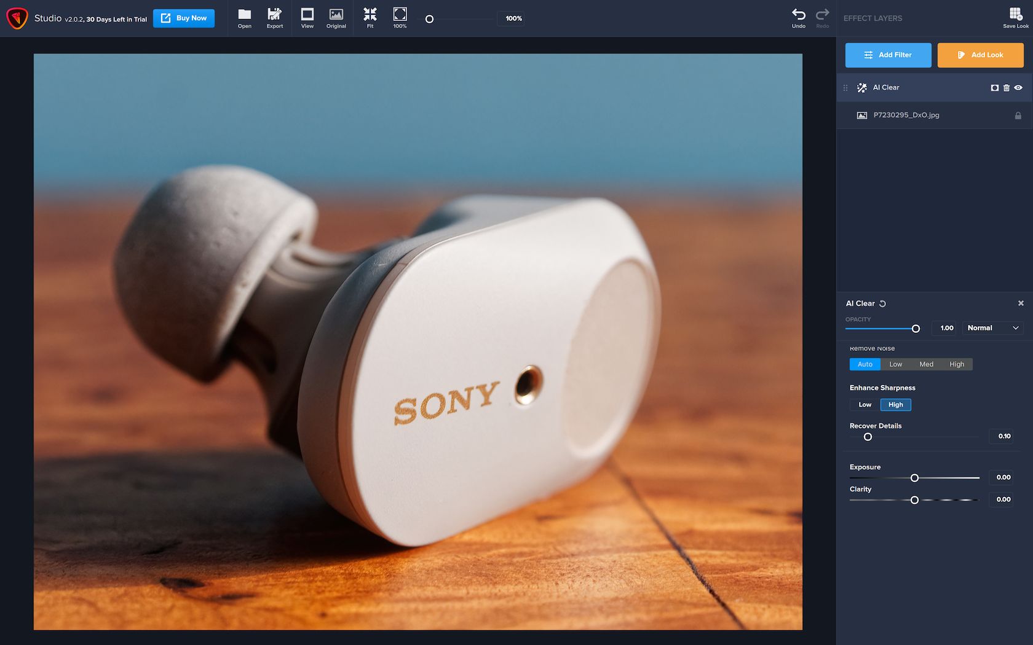Open the mask for AI Clear layer
This screenshot has width=1033, height=645.
pos(995,88)
